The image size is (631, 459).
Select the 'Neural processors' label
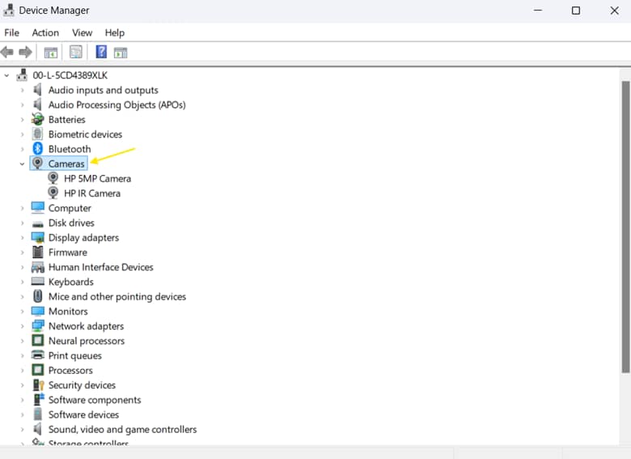[x=87, y=341]
